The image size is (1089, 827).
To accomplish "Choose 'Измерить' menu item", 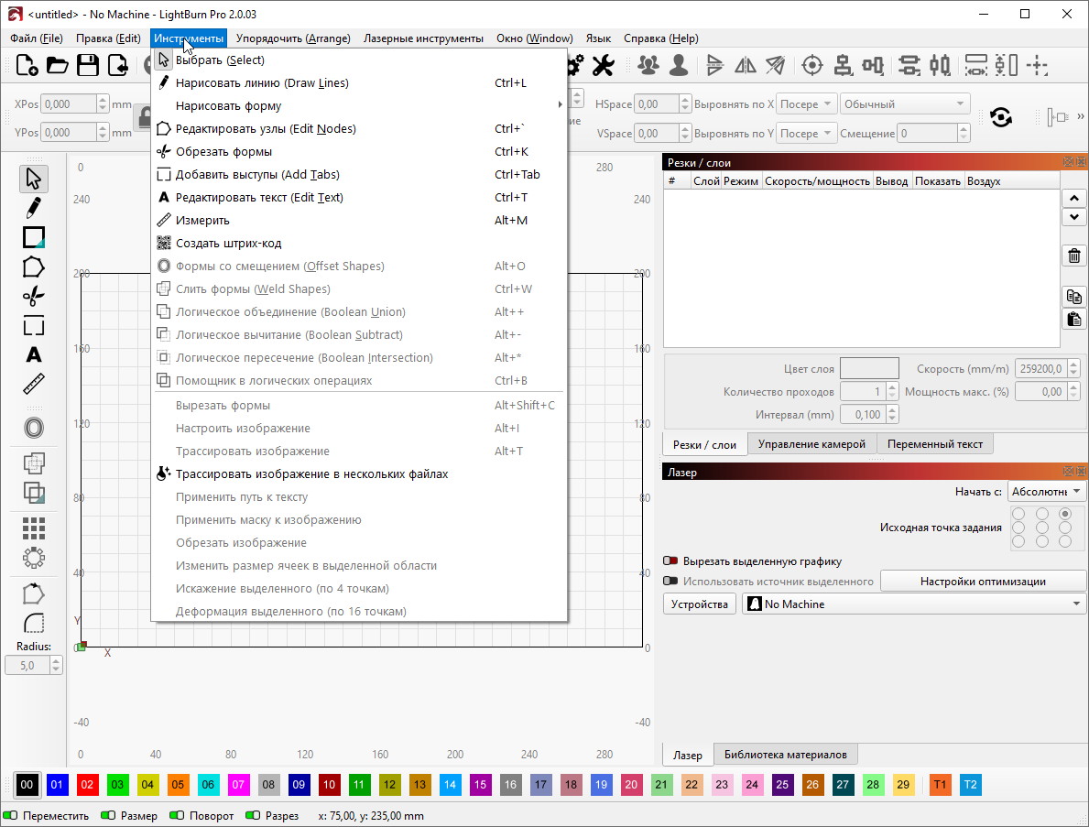I will pyautogui.click(x=359, y=220).
